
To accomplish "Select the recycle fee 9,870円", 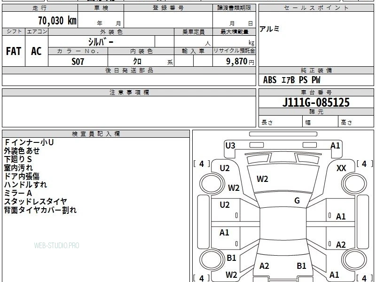I will (x=240, y=62).
